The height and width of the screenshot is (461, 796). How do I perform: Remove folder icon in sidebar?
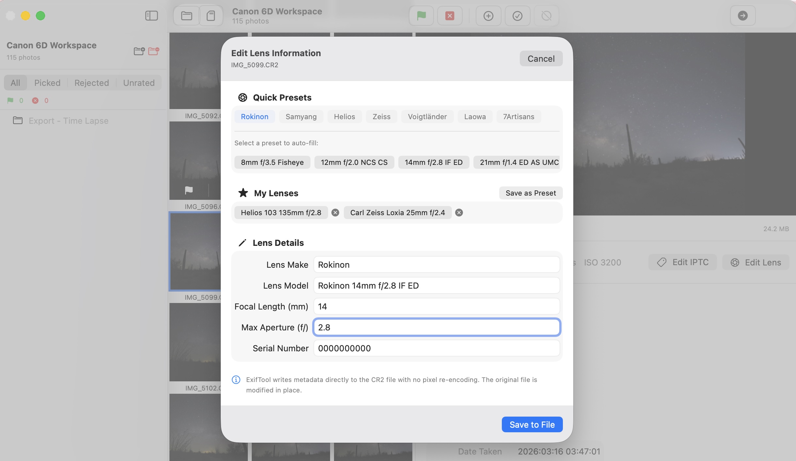[153, 51]
